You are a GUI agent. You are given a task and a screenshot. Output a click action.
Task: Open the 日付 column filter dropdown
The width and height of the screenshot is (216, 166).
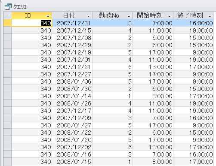click(89, 16)
